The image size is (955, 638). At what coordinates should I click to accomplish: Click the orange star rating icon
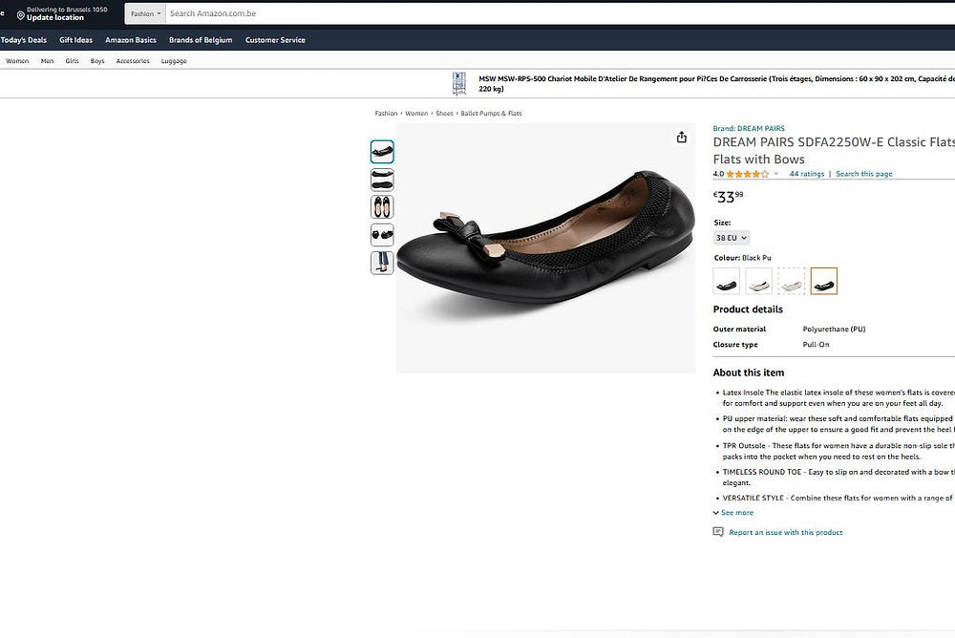click(x=749, y=173)
